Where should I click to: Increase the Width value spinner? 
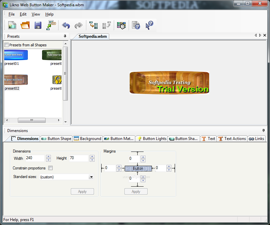point(49,157)
